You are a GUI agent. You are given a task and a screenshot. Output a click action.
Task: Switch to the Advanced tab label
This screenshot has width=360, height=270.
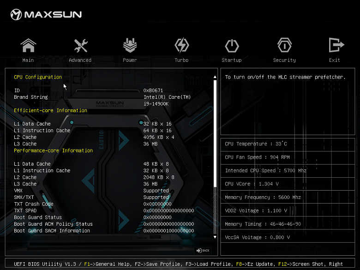tap(80, 60)
